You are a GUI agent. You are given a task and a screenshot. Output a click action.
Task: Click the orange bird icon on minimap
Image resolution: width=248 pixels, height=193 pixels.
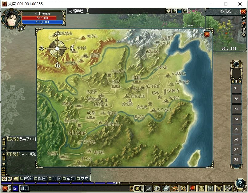[244, 24]
